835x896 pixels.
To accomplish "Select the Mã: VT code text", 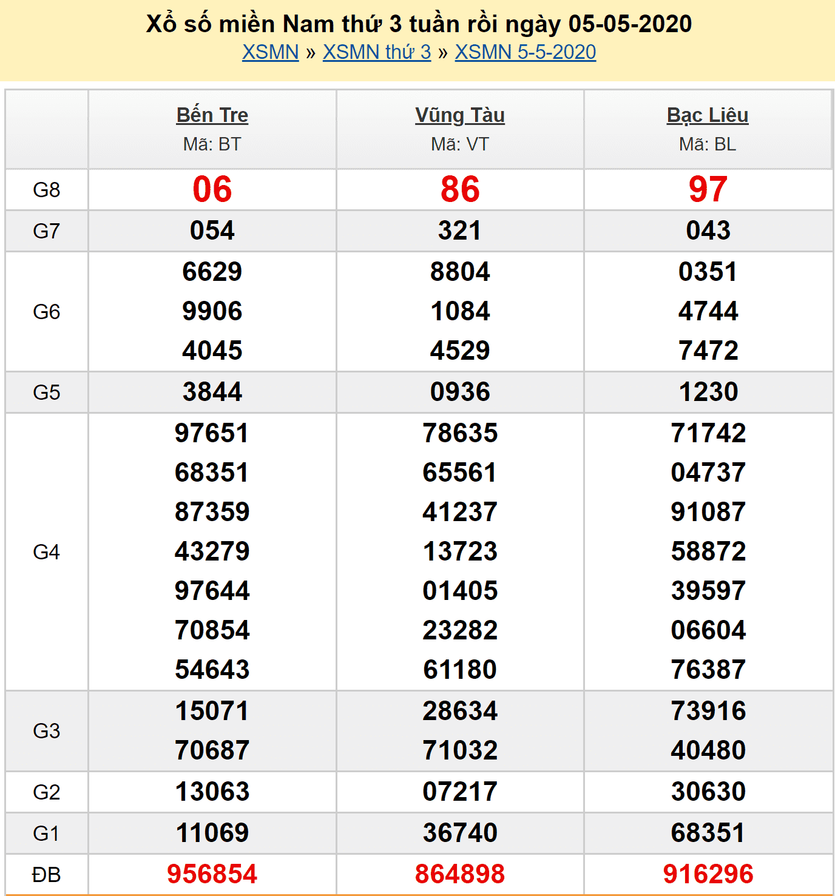I will pos(460,144).
